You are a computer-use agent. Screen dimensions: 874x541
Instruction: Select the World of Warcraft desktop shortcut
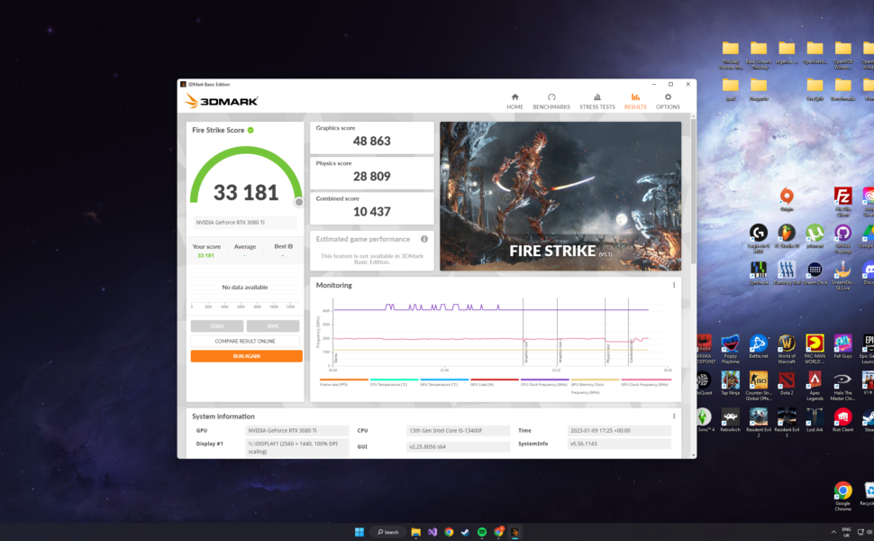[x=787, y=349]
